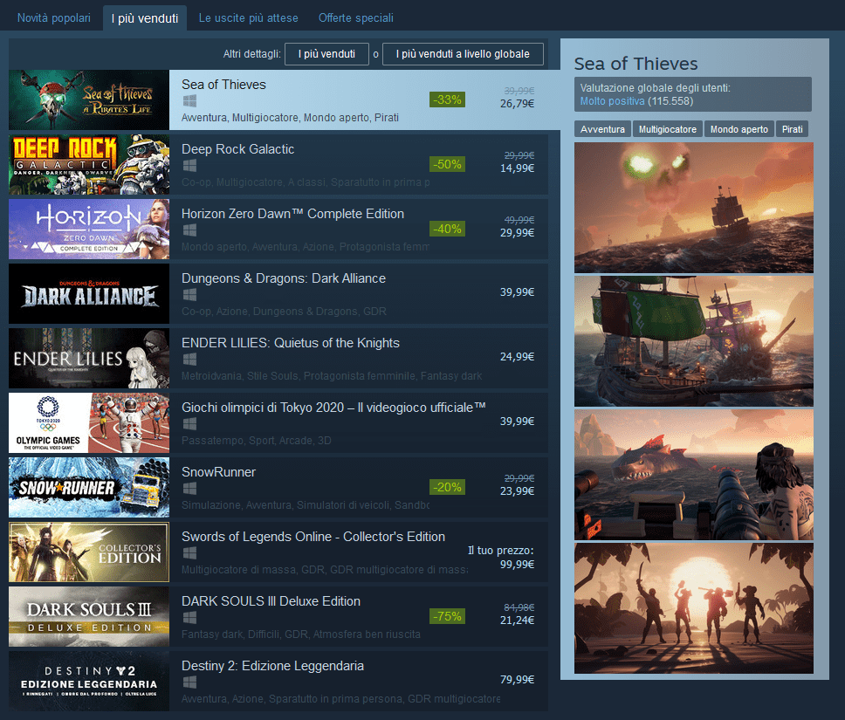Click Sea of Thieves heading in side panel
This screenshot has height=720, width=845.
pos(635,64)
